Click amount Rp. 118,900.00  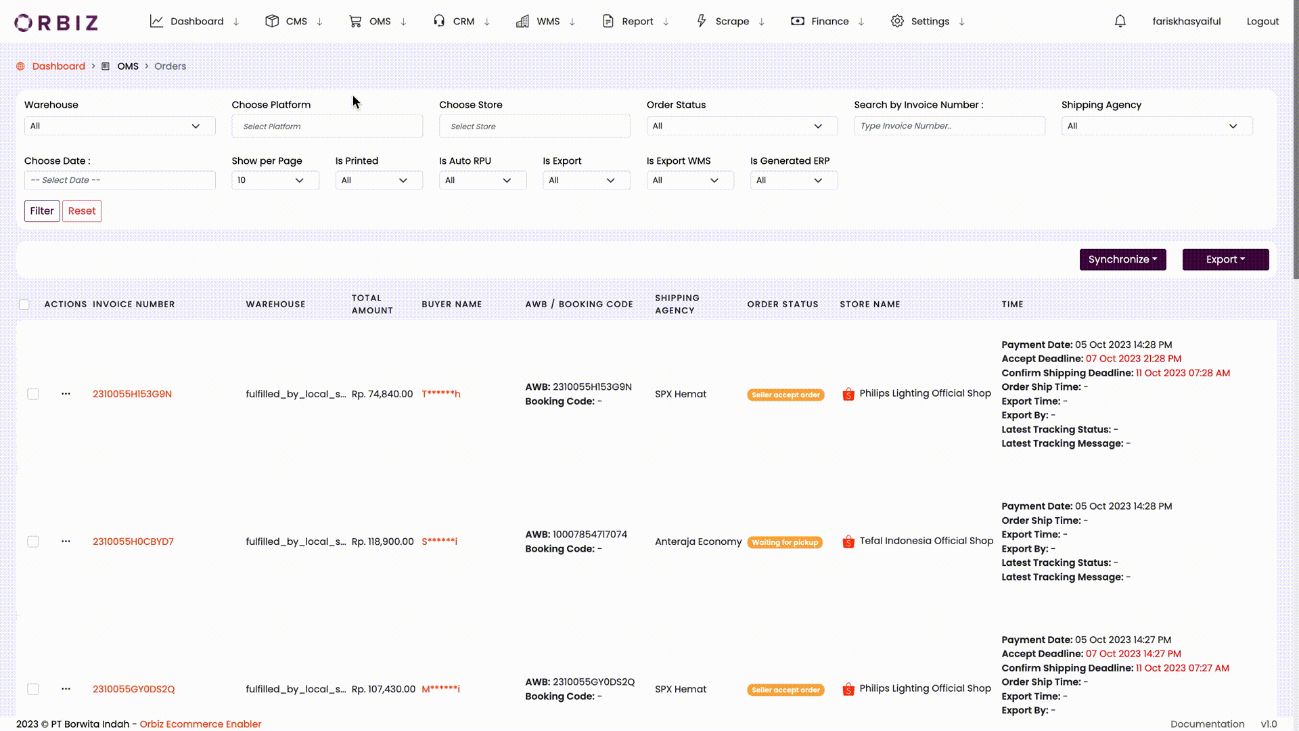(382, 541)
